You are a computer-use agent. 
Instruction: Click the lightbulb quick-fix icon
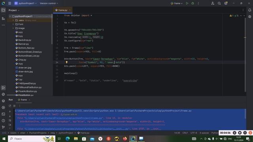coord(67,62)
